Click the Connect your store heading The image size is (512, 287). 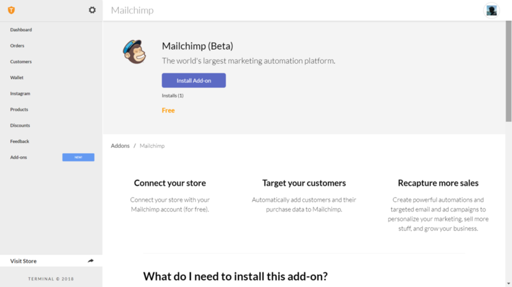point(170,183)
